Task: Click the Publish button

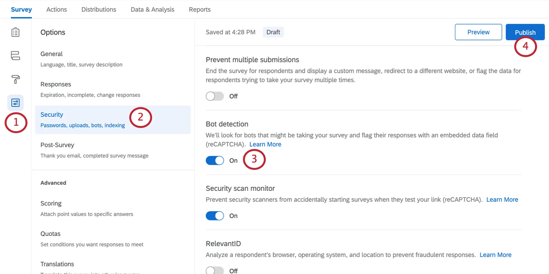Action: (525, 32)
